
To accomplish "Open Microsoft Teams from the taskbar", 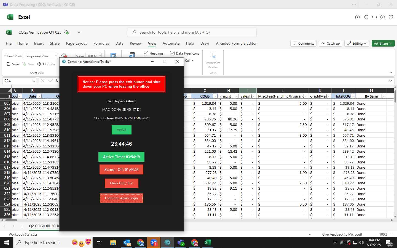I will point(181,242).
